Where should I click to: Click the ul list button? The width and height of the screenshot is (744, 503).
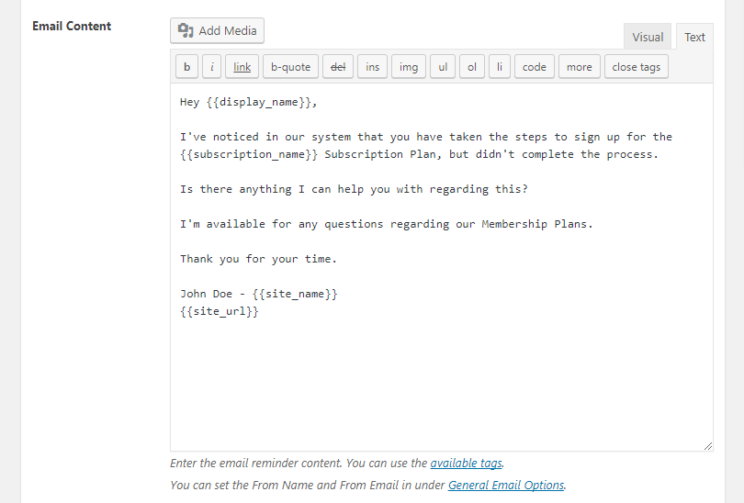tap(442, 67)
